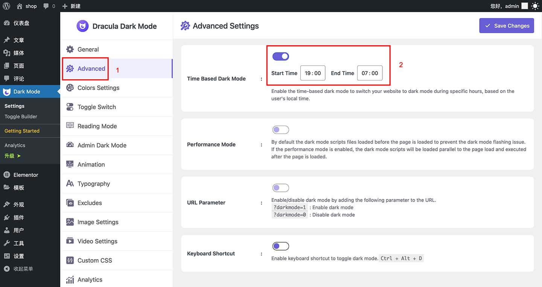The image size is (542, 287).
Task: Enable the Performance Mode toggle
Action: coord(281,130)
